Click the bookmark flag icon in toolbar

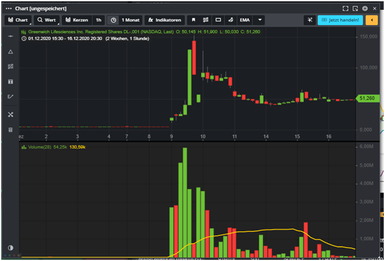point(193,20)
